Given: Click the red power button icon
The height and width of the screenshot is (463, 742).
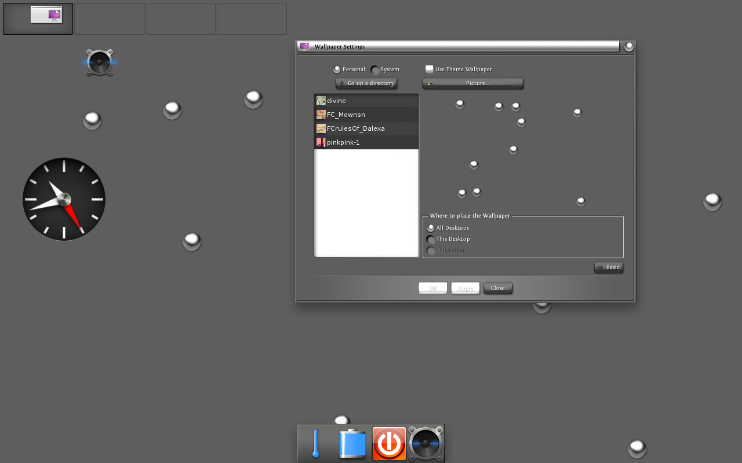Looking at the screenshot, I should (x=389, y=444).
